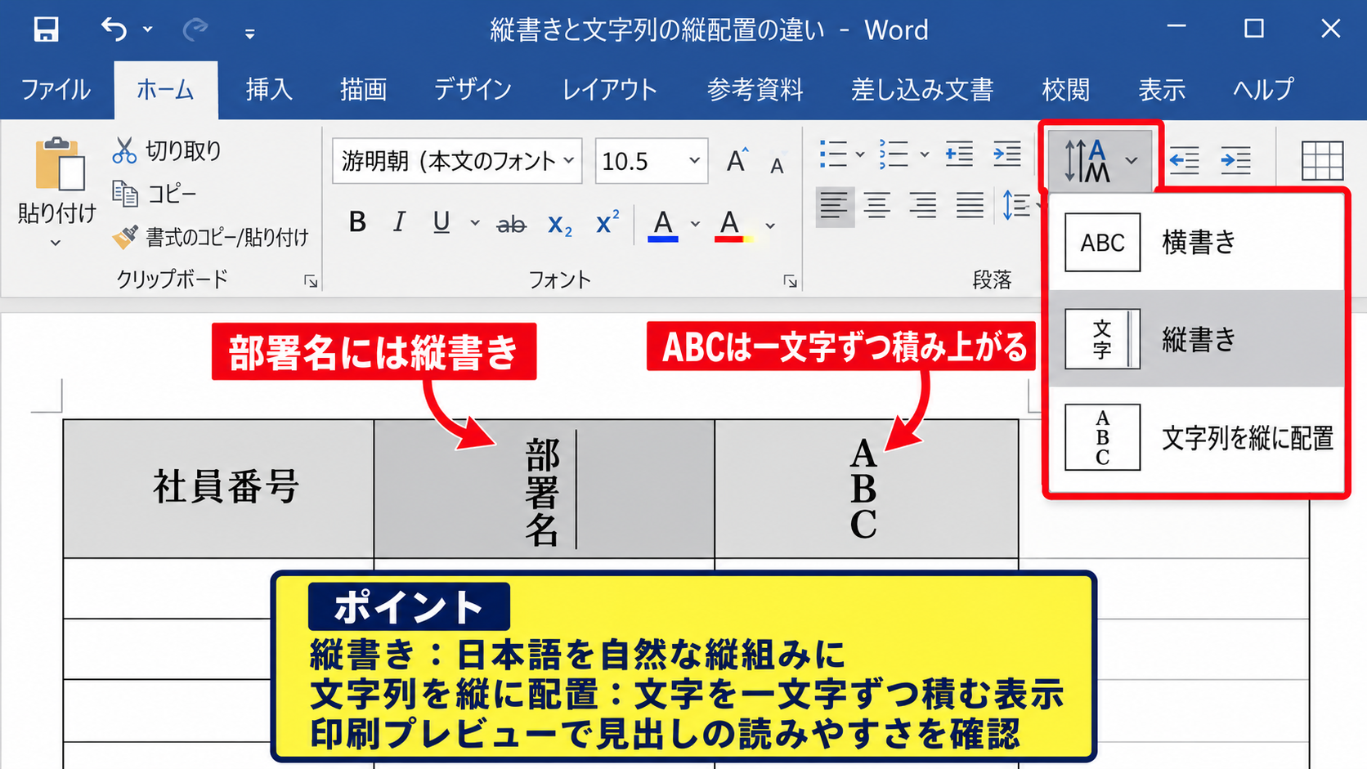Switch to the デザイン tab
The width and height of the screenshot is (1367, 769).
pos(473,89)
